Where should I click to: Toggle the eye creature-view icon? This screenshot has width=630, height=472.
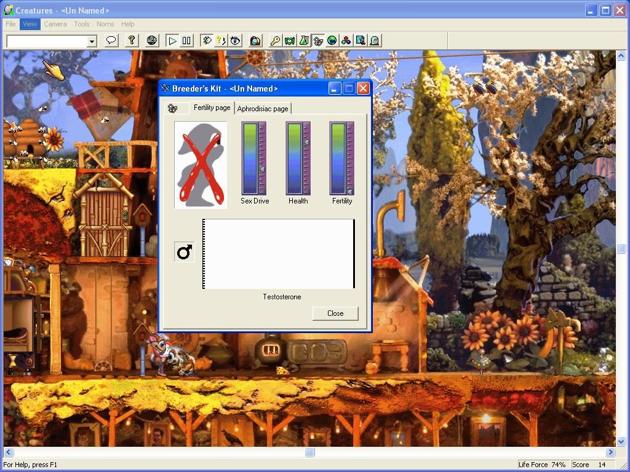pos(236,41)
